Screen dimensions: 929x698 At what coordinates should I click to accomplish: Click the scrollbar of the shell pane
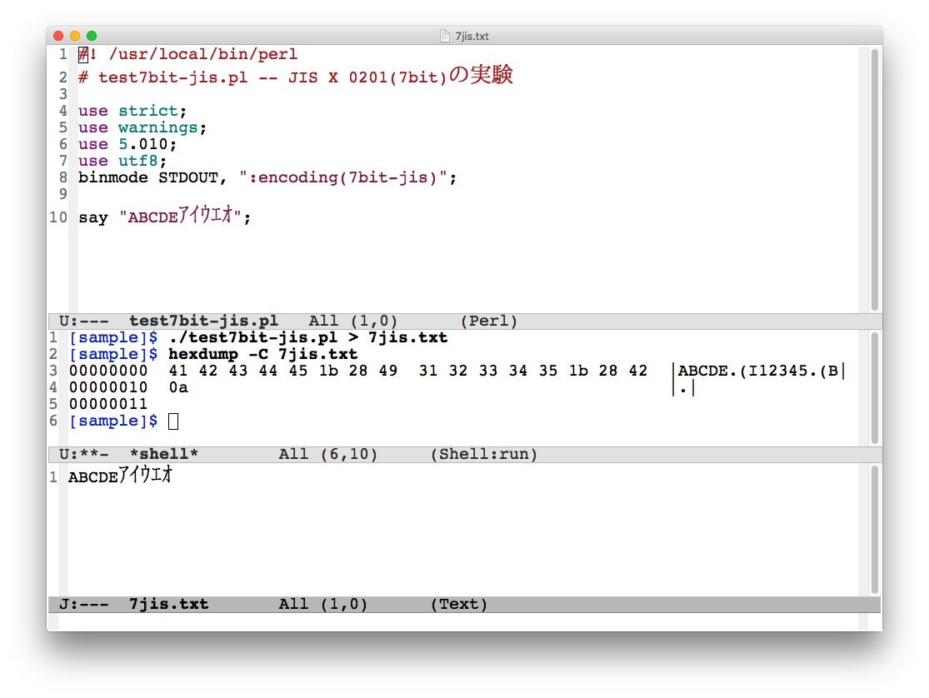pos(875,388)
